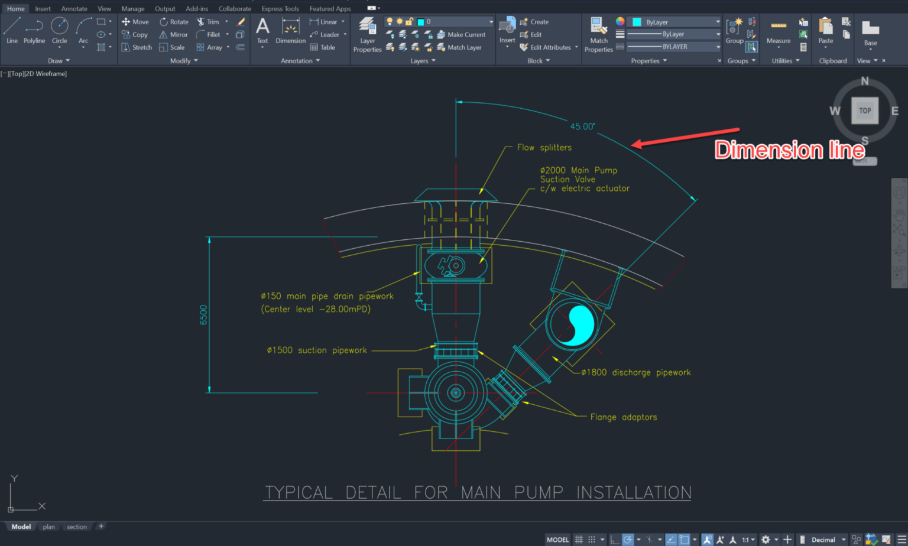The height and width of the screenshot is (546, 908).
Task: Toggle ortho mode in status bar
Action: pyautogui.click(x=615, y=539)
